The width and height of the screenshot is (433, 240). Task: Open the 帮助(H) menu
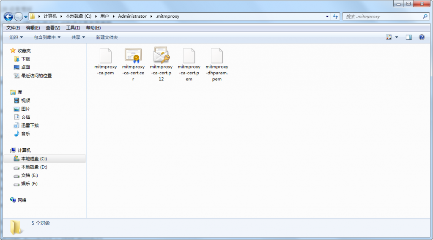[x=93, y=27]
